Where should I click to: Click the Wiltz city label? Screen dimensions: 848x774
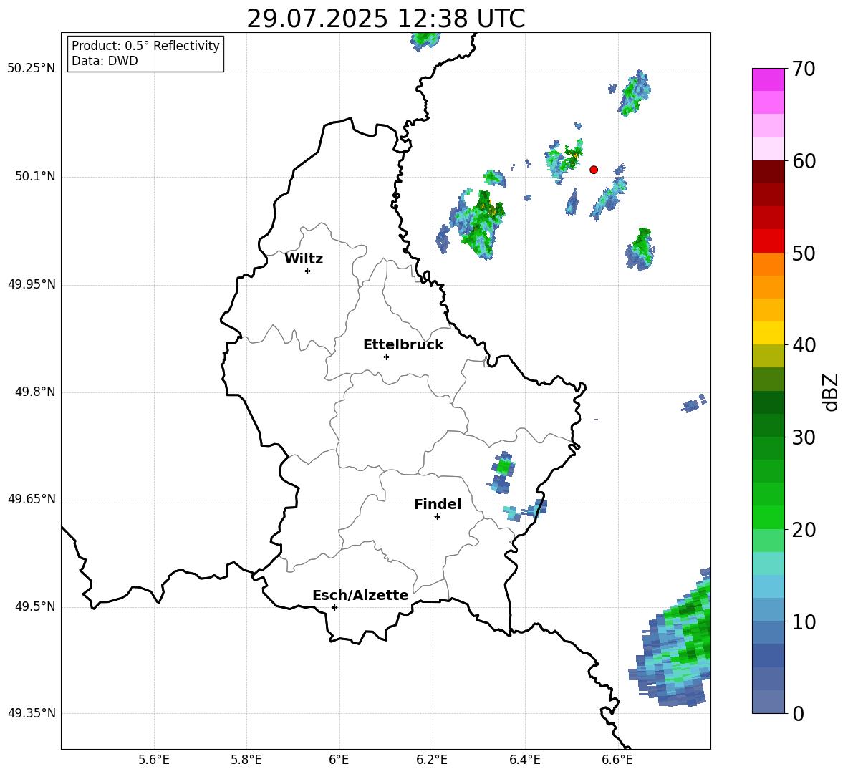click(x=304, y=259)
